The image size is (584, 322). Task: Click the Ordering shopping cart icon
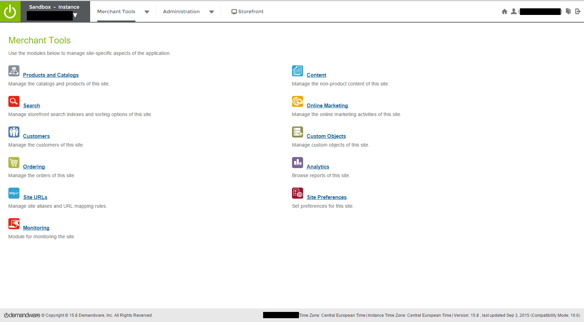pyautogui.click(x=14, y=163)
